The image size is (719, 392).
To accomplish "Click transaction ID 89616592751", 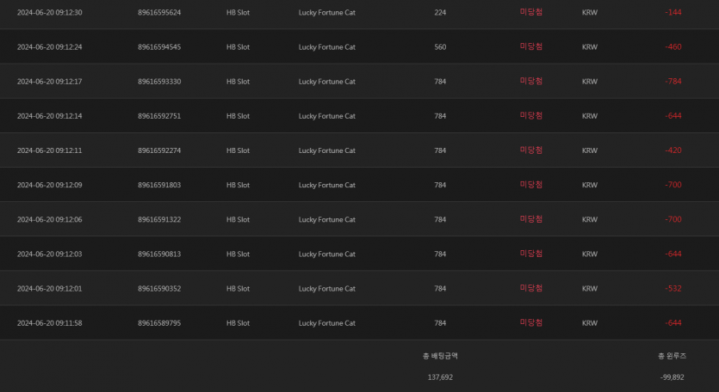I will 159,116.
